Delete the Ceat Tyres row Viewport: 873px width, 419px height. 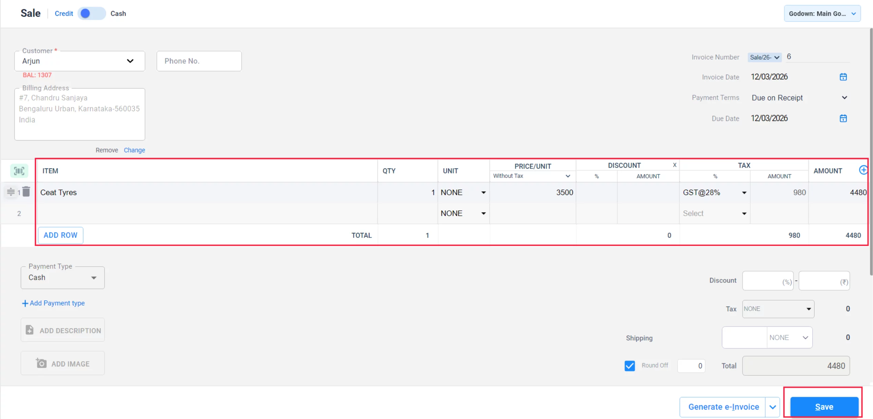pos(26,192)
